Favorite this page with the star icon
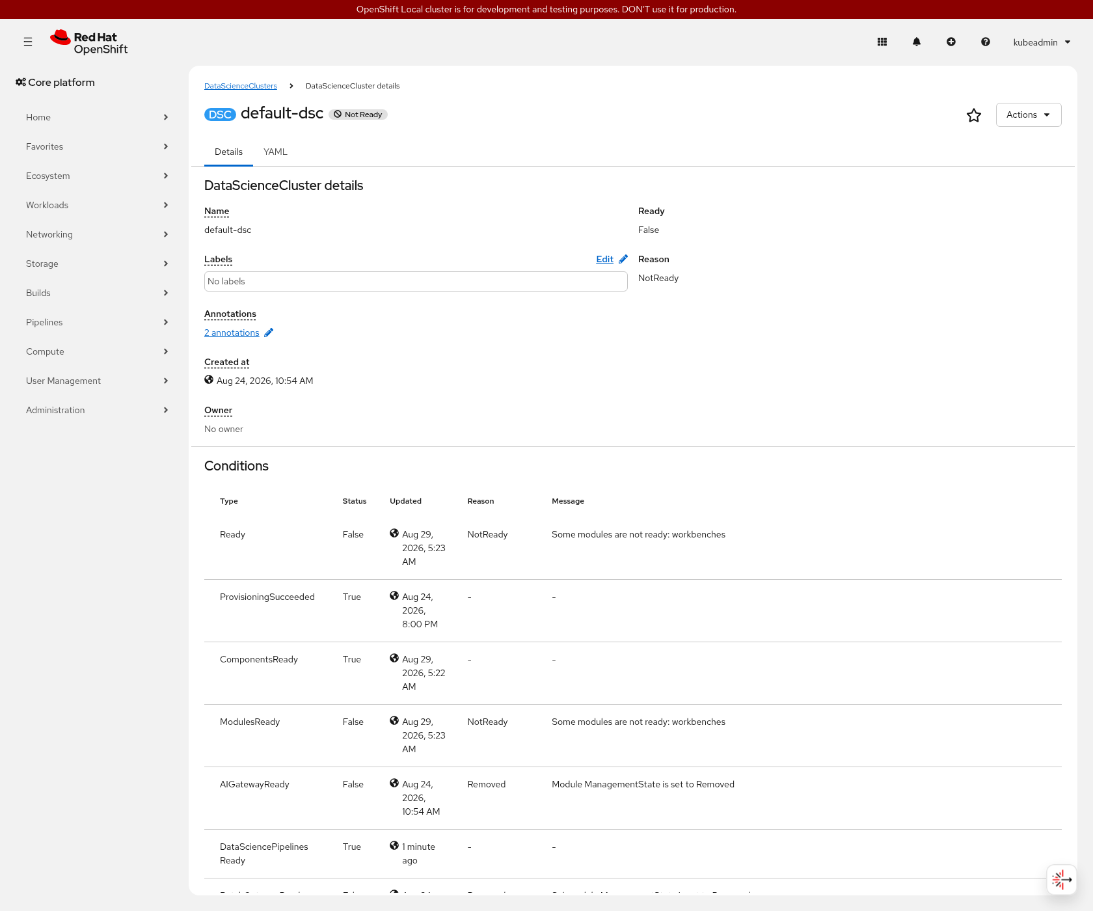The width and height of the screenshot is (1093, 911). 974,115
